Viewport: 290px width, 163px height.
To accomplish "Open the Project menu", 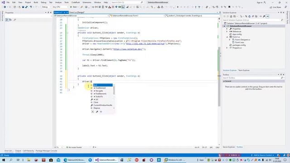I will tap(28, 2).
